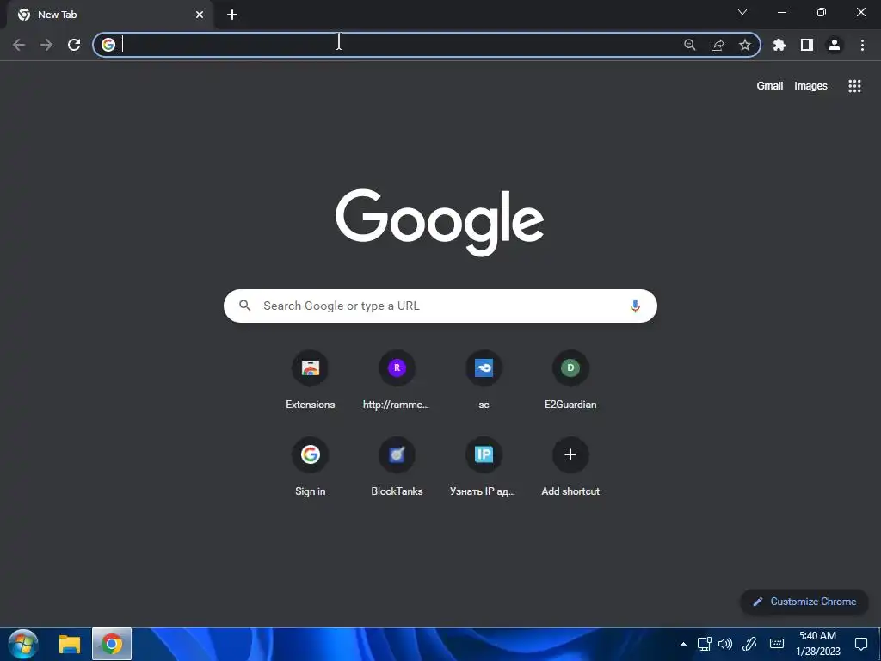Open File Explorer from taskbar
The height and width of the screenshot is (661, 881).
click(70, 644)
